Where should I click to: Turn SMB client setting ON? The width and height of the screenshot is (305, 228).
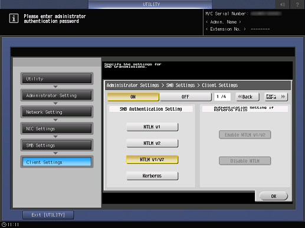click(133, 97)
